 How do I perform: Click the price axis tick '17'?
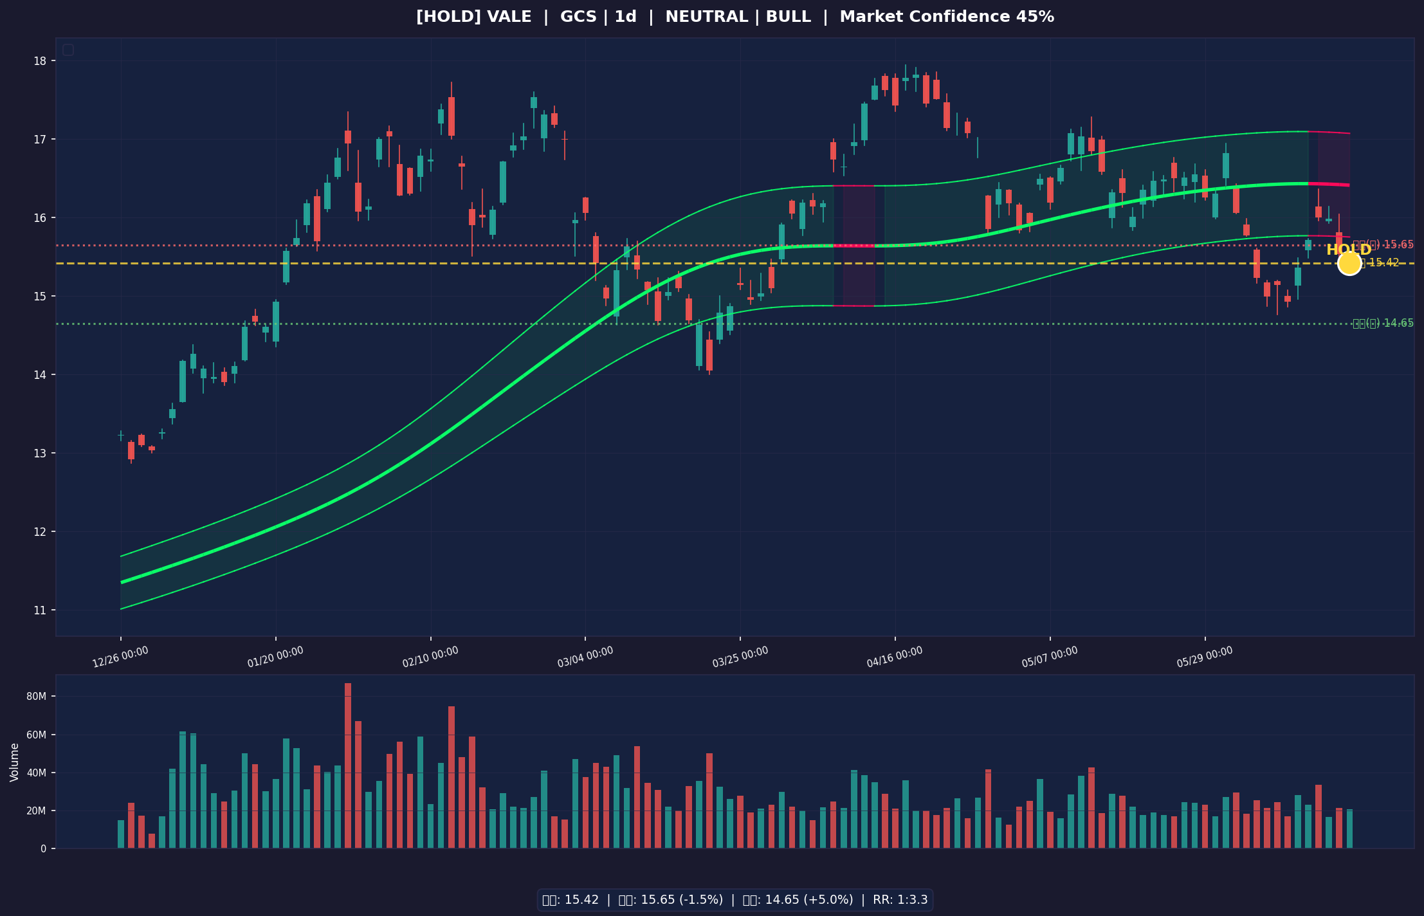(41, 140)
